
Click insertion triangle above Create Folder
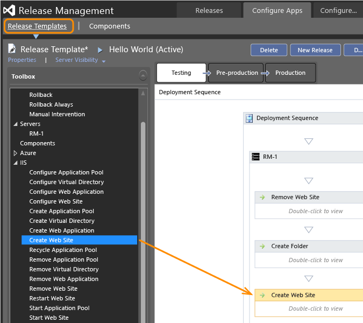point(309,229)
